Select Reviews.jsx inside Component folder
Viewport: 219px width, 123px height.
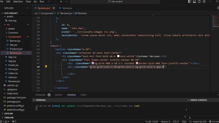coord(16,53)
